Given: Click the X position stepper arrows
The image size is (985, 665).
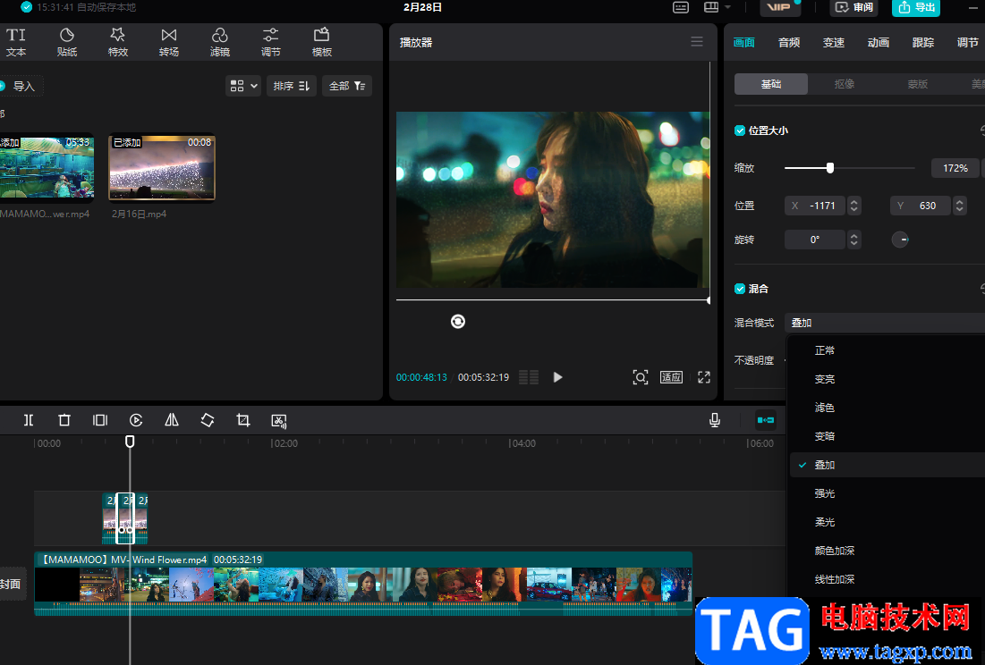Looking at the screenshot, I should tap(853, 206).
